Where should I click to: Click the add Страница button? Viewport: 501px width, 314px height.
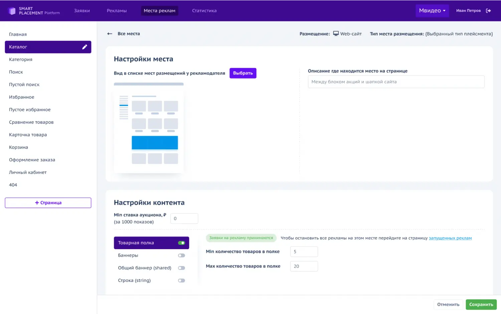click(x=48, y=203)
